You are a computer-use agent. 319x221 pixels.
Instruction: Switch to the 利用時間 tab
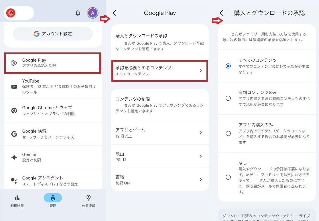click(17, 200)
